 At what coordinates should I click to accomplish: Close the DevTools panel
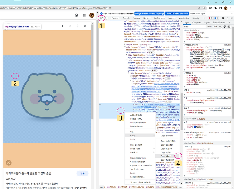tap(232, 18)
